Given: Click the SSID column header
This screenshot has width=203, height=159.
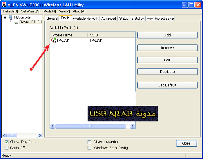Looking at the screenshot, I should (111, 35).
